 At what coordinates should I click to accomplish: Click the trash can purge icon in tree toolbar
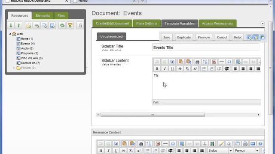tap(80, 26)
